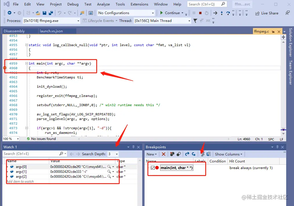Expand the argv[0] watch item
Viewport: 294px width, 206px height.
[7, 166]
